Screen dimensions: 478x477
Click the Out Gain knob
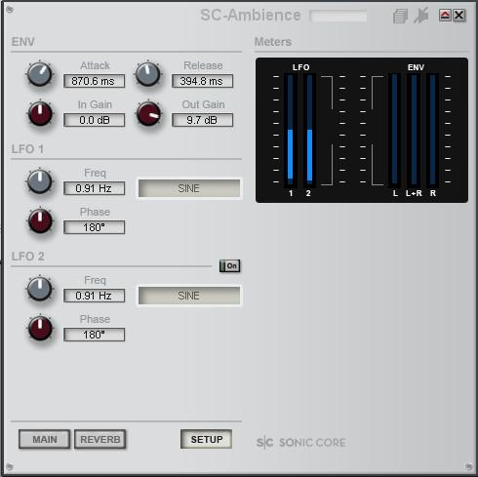(148, 113)
